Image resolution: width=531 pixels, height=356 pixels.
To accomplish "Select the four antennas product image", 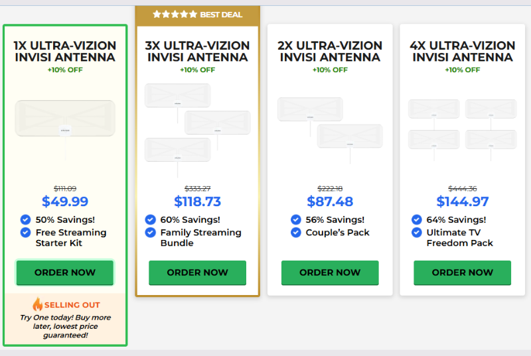I will coord(462,130).
